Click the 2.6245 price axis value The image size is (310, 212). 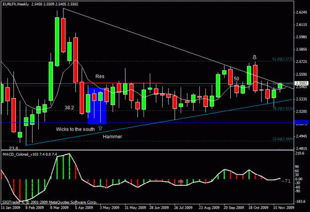click(x=302, y=12)
